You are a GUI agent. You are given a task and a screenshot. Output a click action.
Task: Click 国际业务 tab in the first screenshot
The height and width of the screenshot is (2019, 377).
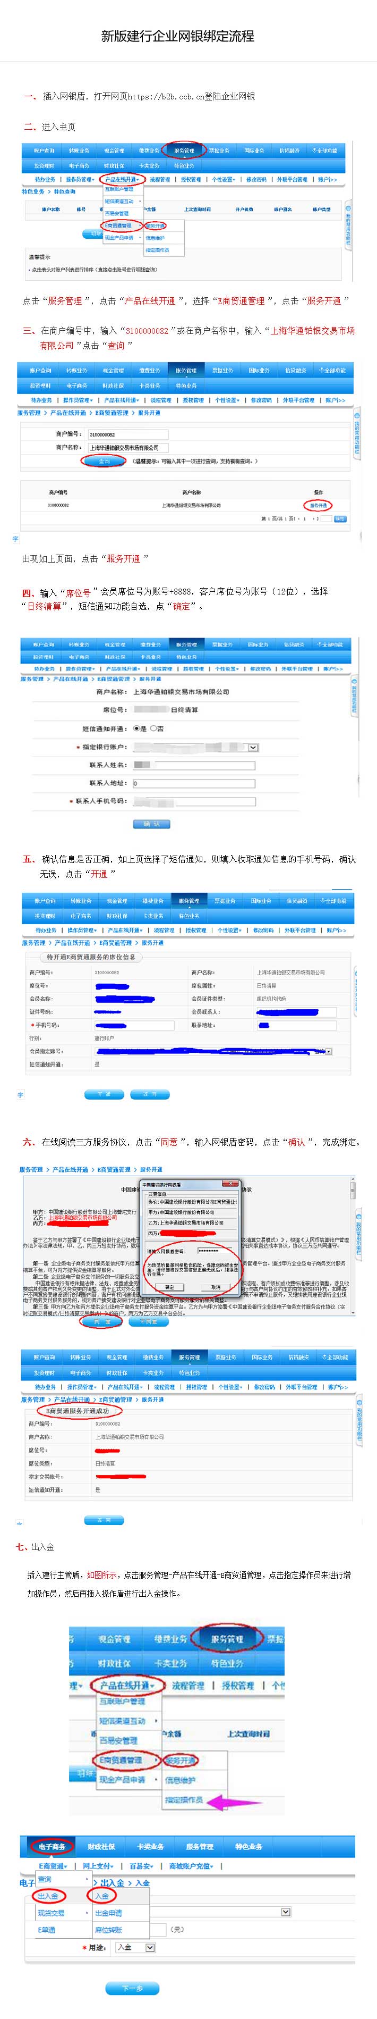tap(254, 150)
